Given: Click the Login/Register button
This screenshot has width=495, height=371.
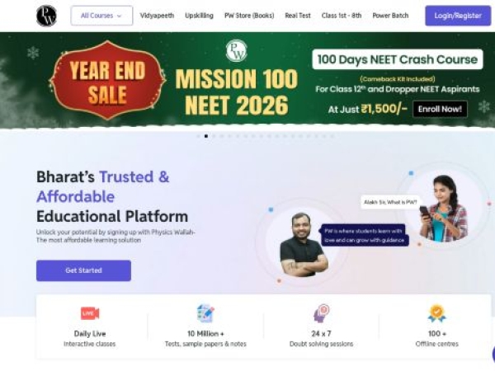Looking at the screenshot, I should click(x=458, y=16).
